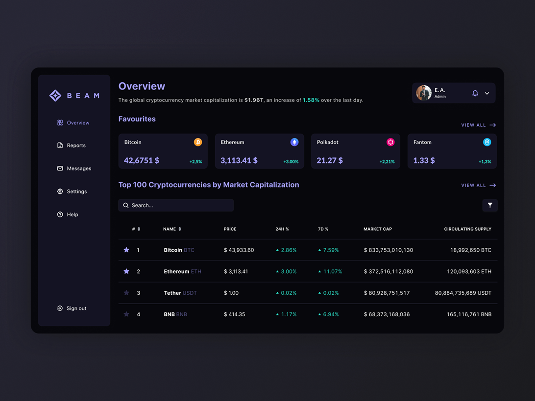535x401 pixels.
Task: Toggle the star on the Ethereum row
Action: point(126,271)
